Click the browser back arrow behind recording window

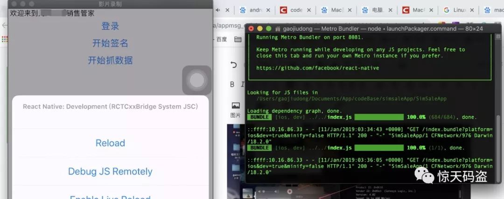[x=4, y=25]
